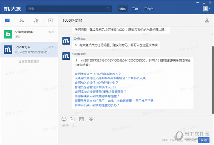Open link 如何添加企业管理员/移除企业管理员？
214x145 pixels.
click(x=100, y=91)
